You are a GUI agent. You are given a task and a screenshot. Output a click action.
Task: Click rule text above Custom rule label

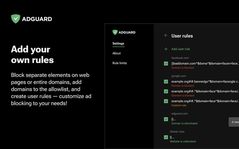(x=205, y=101)
